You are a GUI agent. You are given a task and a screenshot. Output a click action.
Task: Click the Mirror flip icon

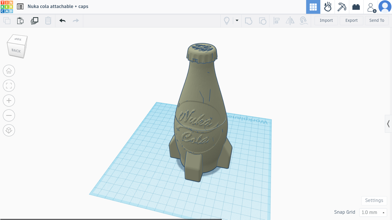click(x=290, y=21)
